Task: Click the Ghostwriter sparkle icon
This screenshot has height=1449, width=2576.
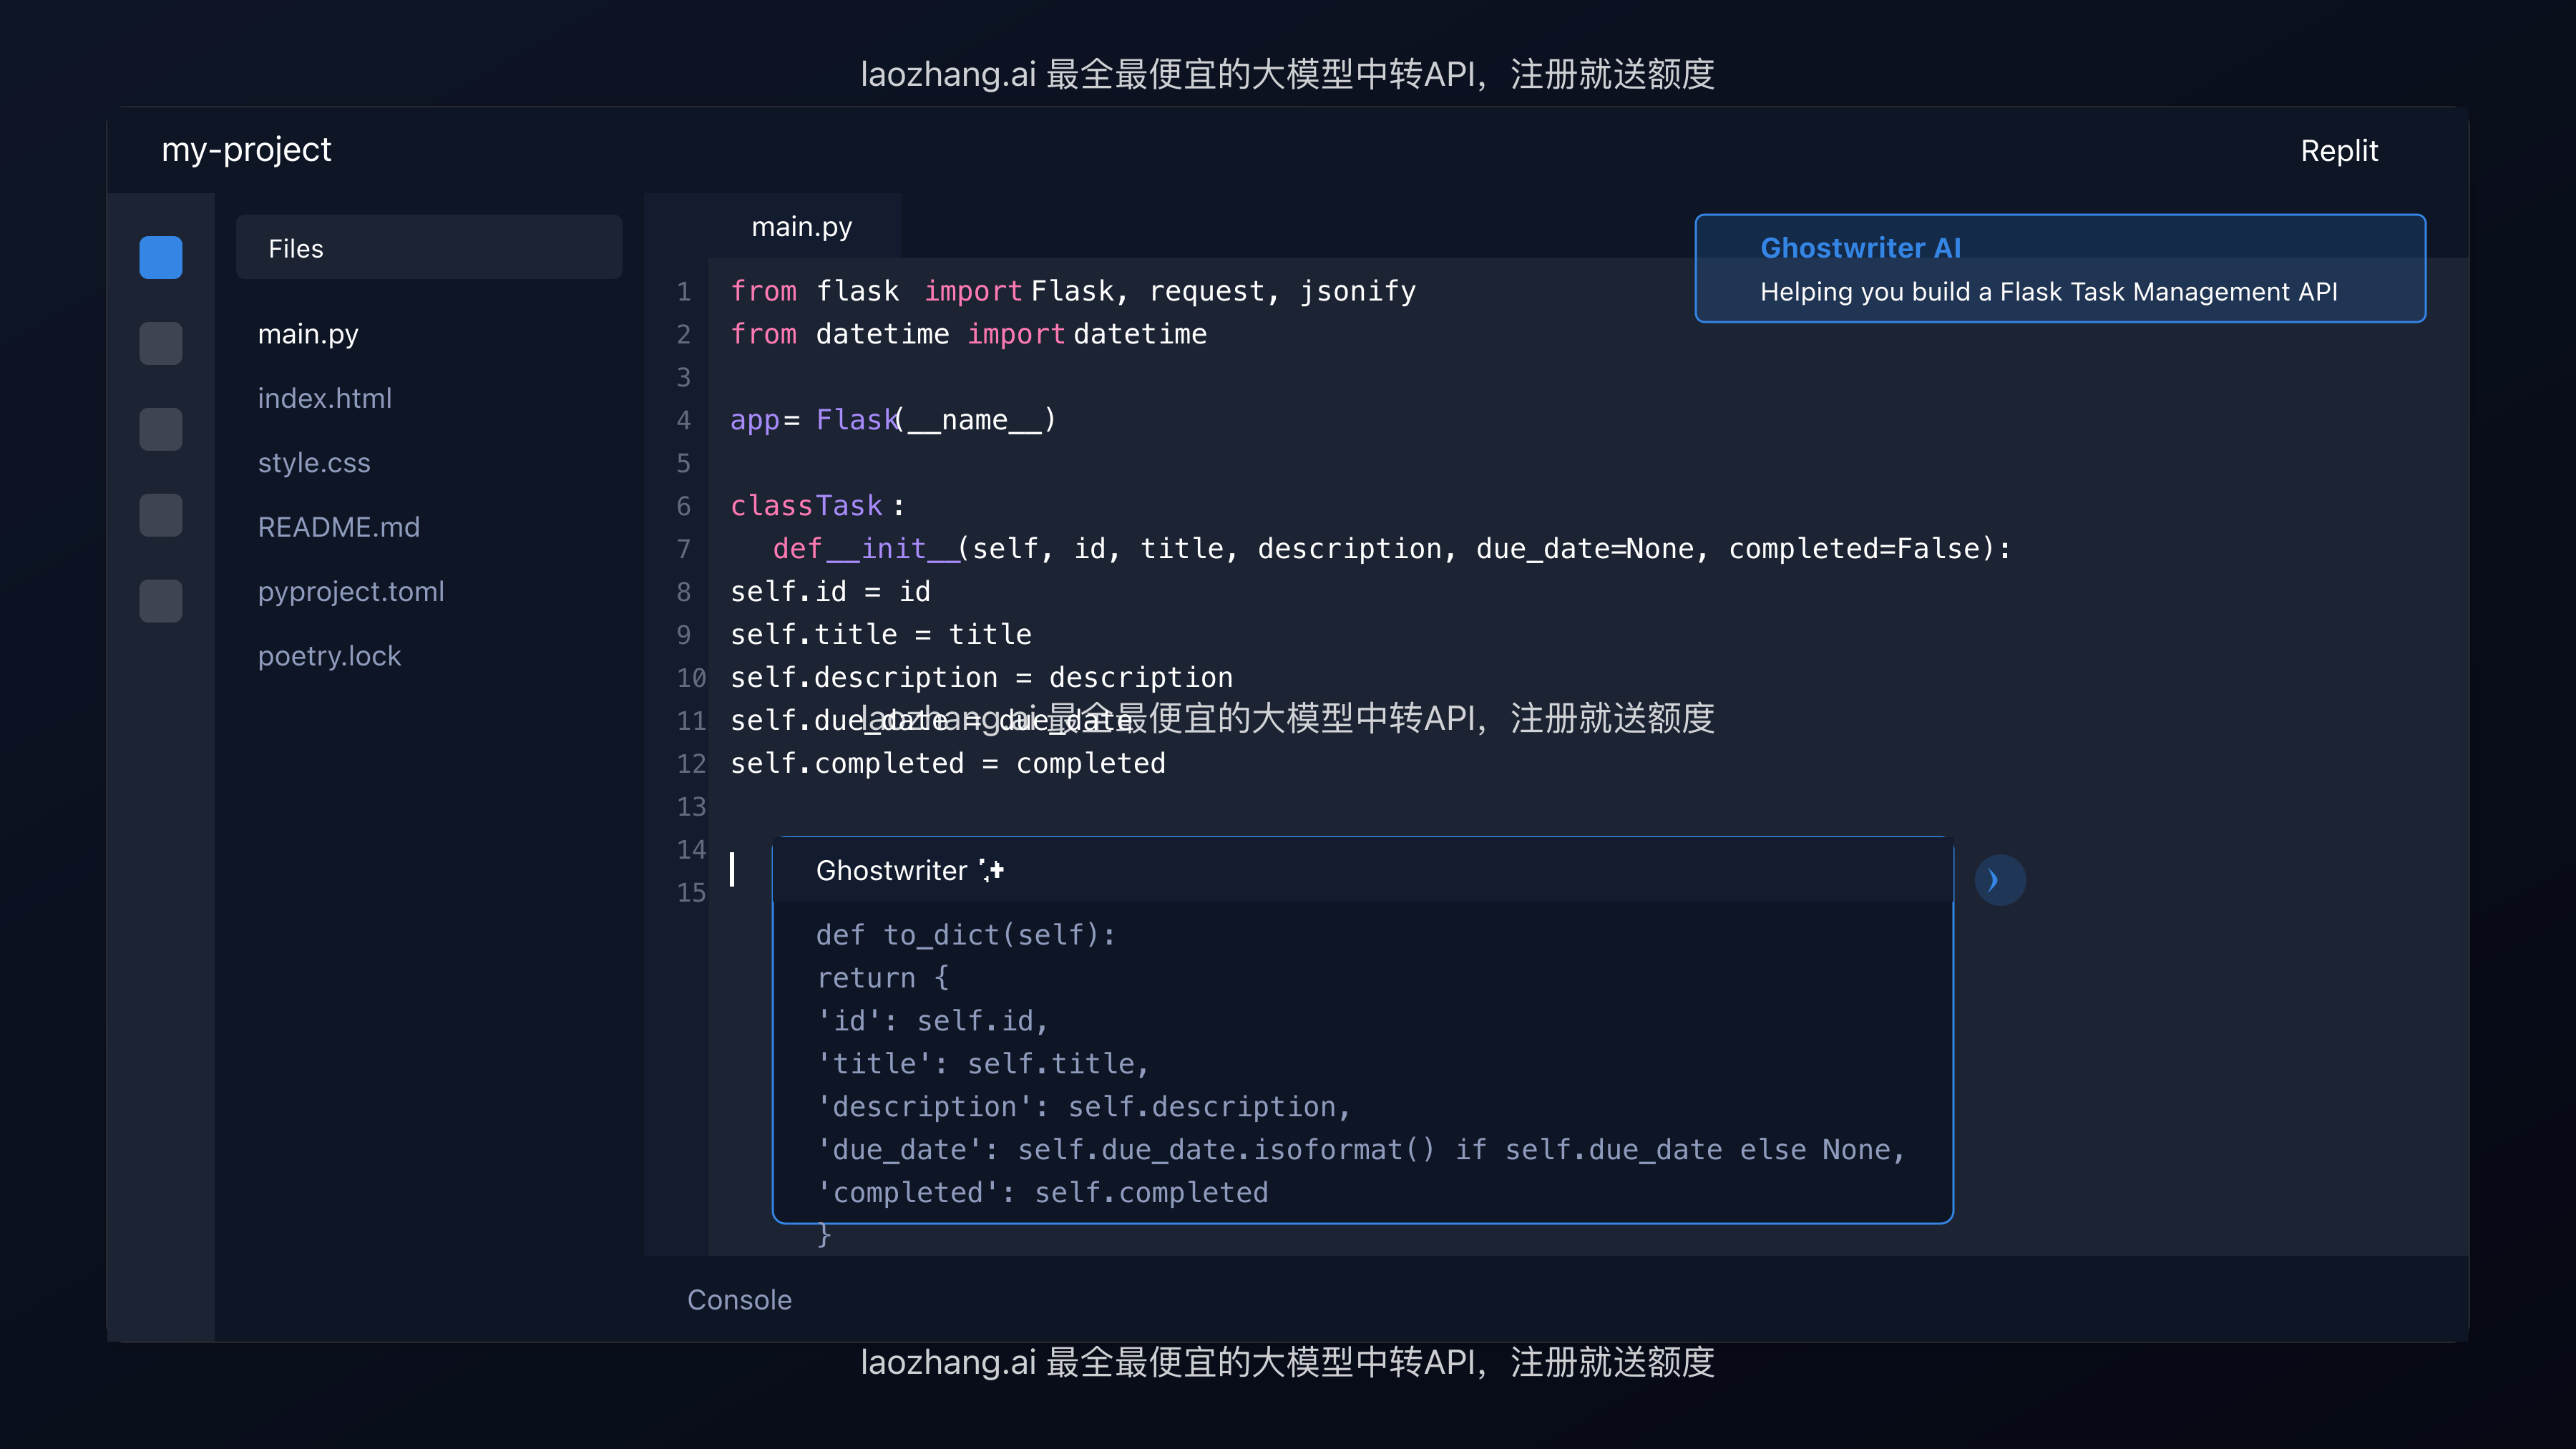Action: click(x=992, y=870)
